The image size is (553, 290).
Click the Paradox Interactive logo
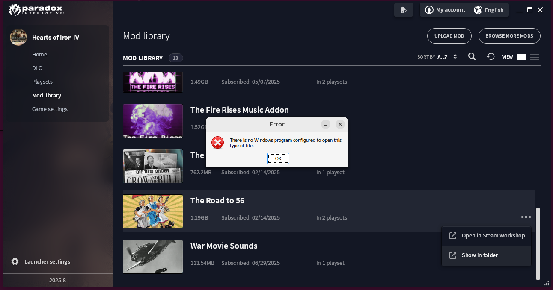click(x=36, y=9)
